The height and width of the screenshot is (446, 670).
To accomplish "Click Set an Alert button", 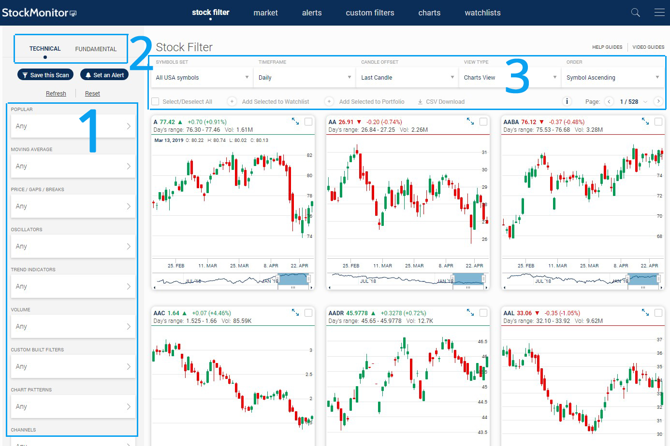I will 104,75.
